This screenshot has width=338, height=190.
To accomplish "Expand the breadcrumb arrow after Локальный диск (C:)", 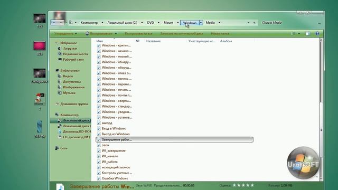I will click(142, 23).
